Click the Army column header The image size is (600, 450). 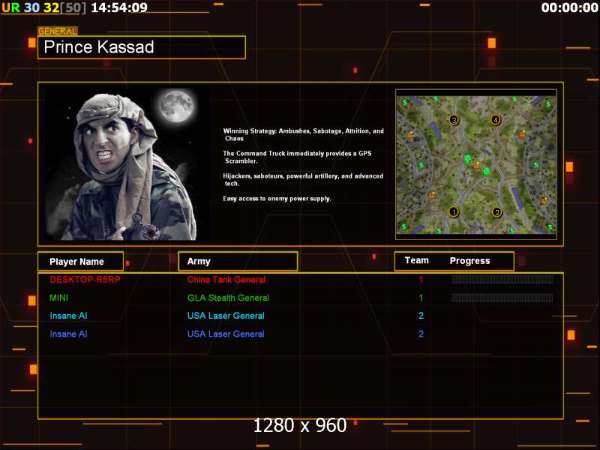(x=238, y=261)
